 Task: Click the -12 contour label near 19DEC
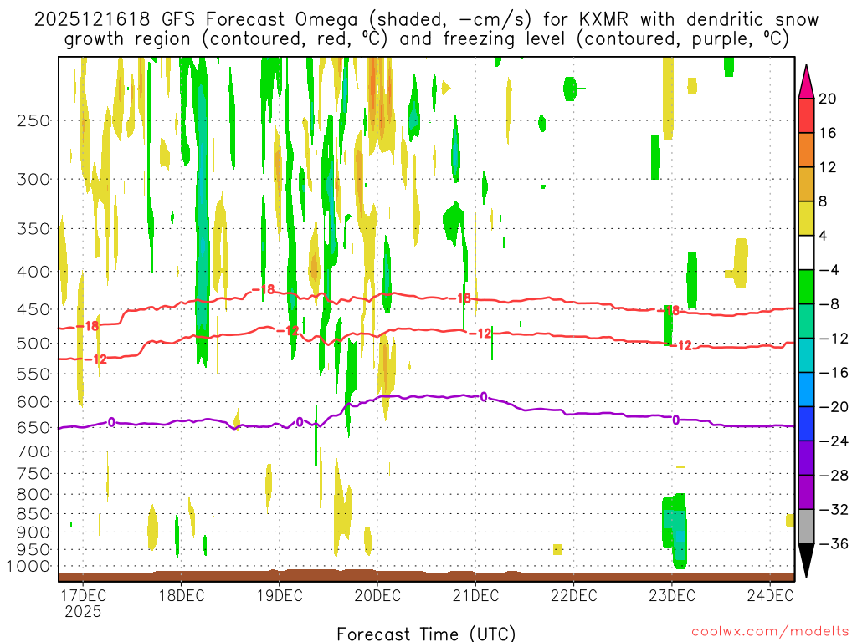(x=288, y=331)
